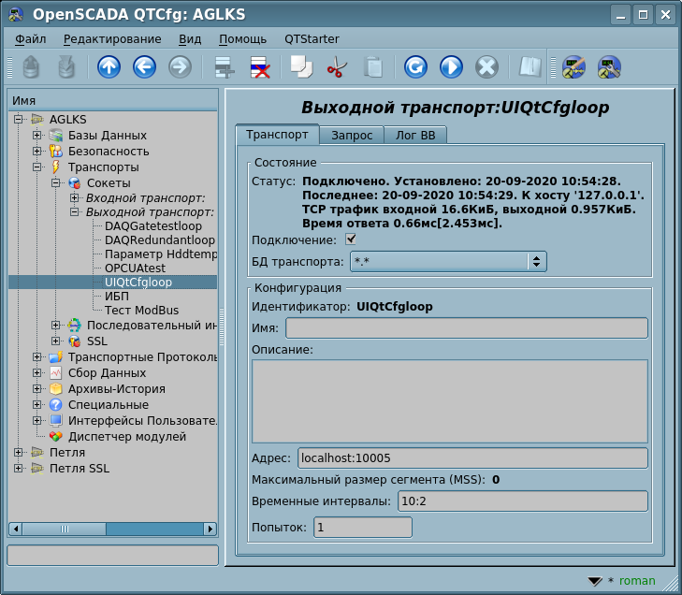The image size is (682, 595).
Task: Click the Сокеты globe icon
Action: pyautogui.click(x=75, y=182)
